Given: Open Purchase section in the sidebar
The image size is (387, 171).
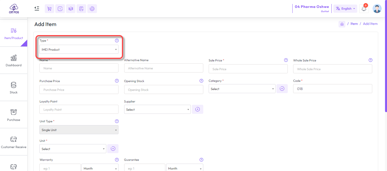Looking at the screenshot, I should point(14,115).
